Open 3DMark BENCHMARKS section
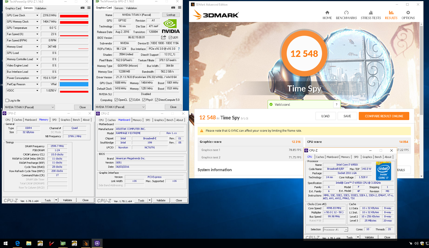This screenshot has height=248, width=429. click(346, 15)
